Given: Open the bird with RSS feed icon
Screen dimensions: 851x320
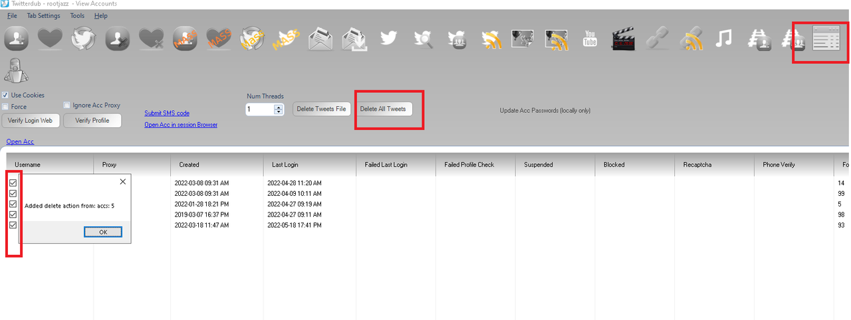Looking at the screenshot, I should tap(491, 39).
